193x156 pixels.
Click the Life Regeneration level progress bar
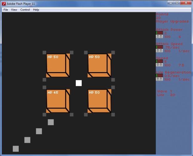tap(159, 76)
